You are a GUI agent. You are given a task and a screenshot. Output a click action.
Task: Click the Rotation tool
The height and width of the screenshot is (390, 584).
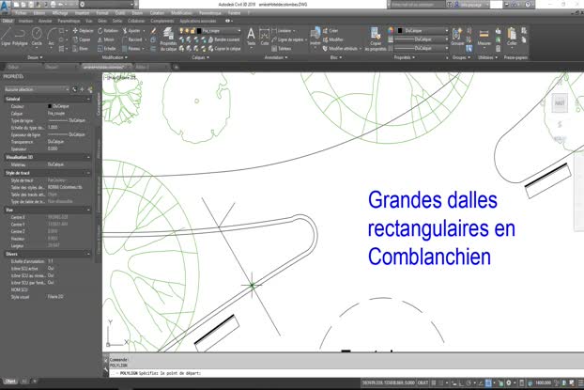(x=108, y=31)
